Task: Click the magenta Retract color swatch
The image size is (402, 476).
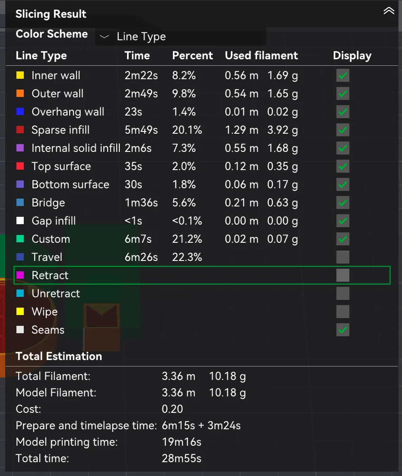Action: tap(20, 275)
